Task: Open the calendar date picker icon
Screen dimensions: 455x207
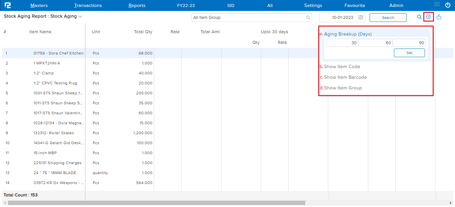Action: click(x=361, y=18)
